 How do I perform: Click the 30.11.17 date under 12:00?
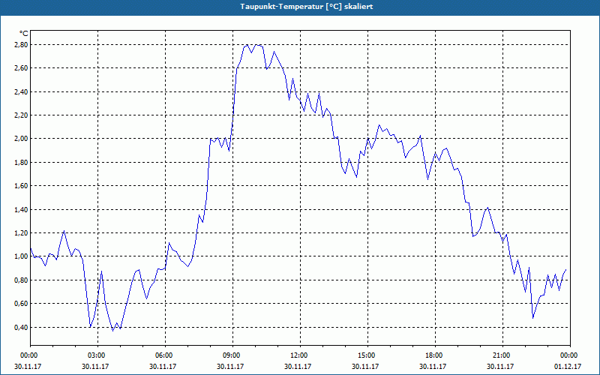click(x=298, y=366)
